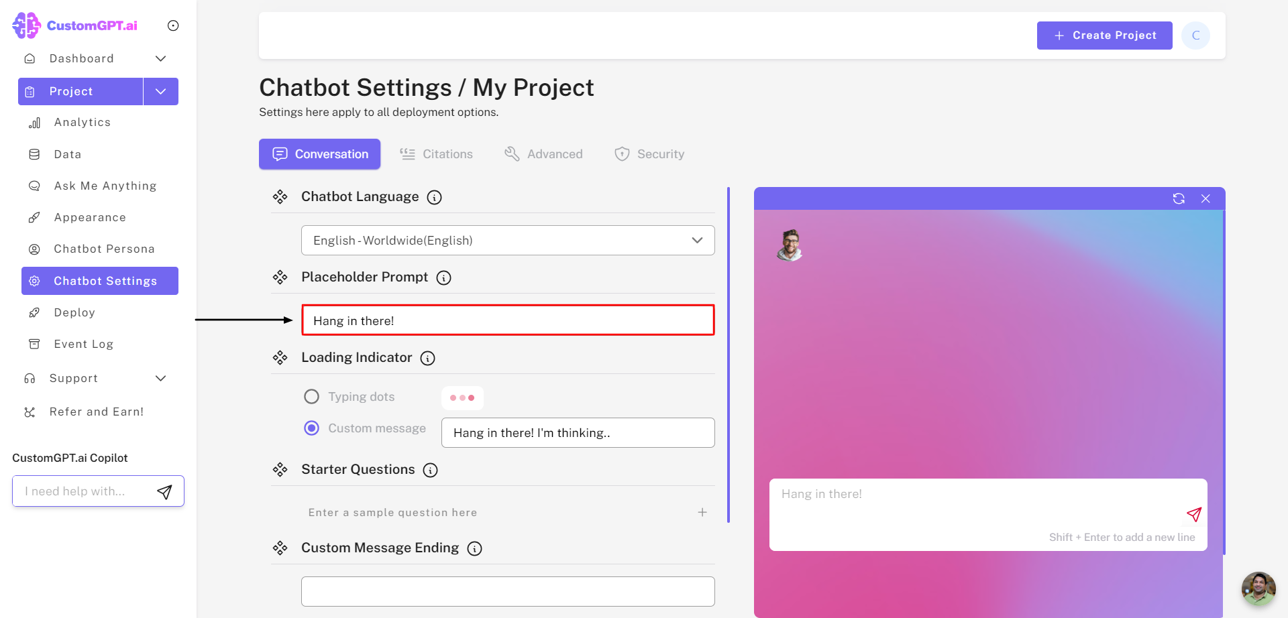This screenshot has width=1288, height=618.
Task: Click the Analytics bar chart icon
Action: coord(35,123)
